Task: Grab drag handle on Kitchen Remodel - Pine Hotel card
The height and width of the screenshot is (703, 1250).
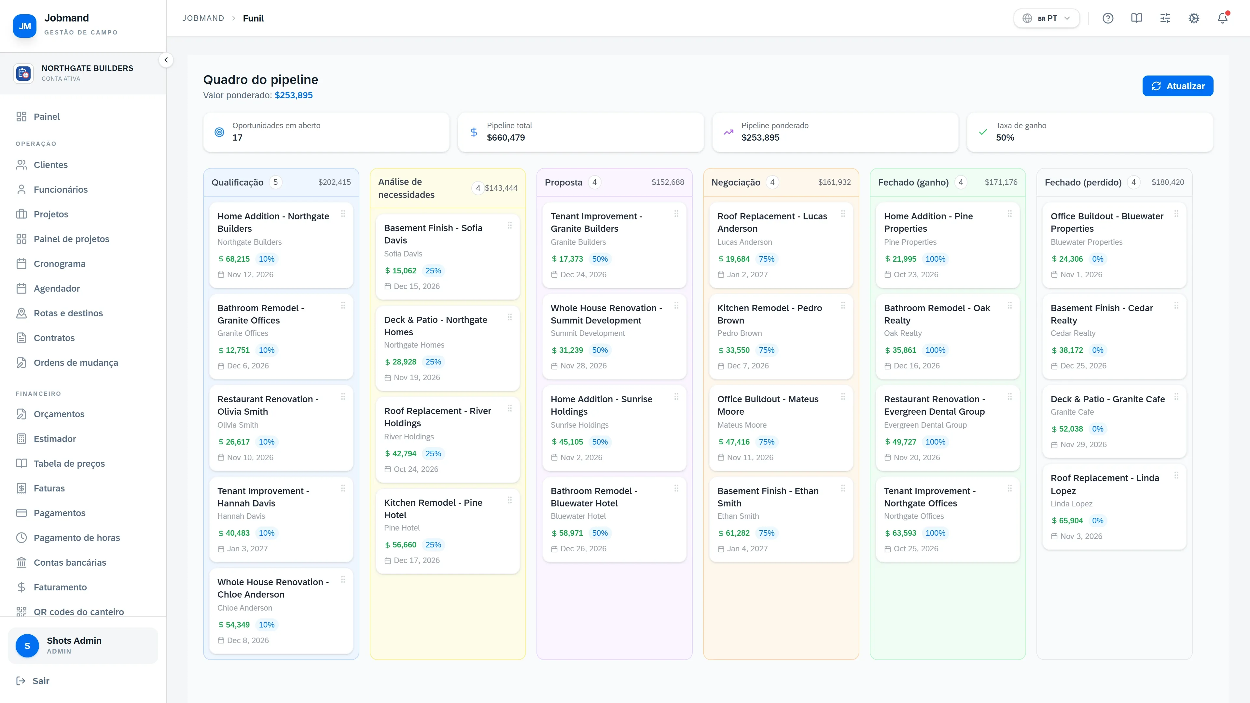Action: tap(509, 500)
